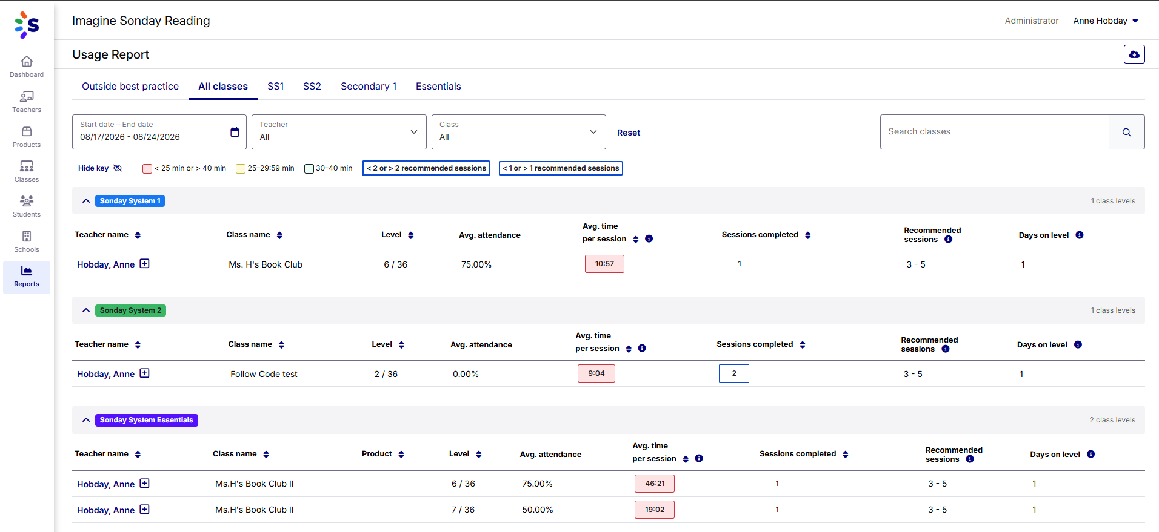Switch to the SS2 tab
The image size is (1159, 532).
pos(312,87)
